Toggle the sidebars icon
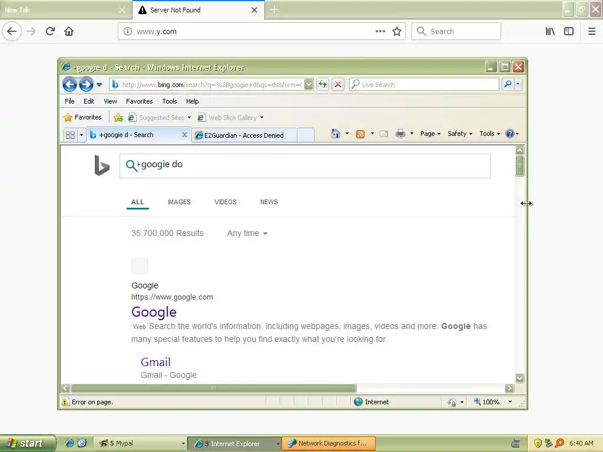Viewport: 603px width, 452px height. pos(569,32)
